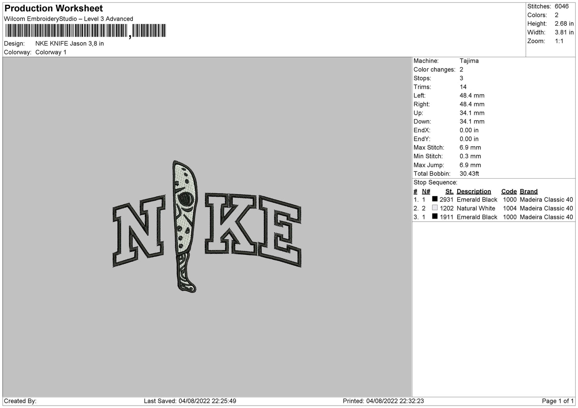The image size is (578, 408).
Task: Click the Colors value in header box
Action: click(556, 15)
